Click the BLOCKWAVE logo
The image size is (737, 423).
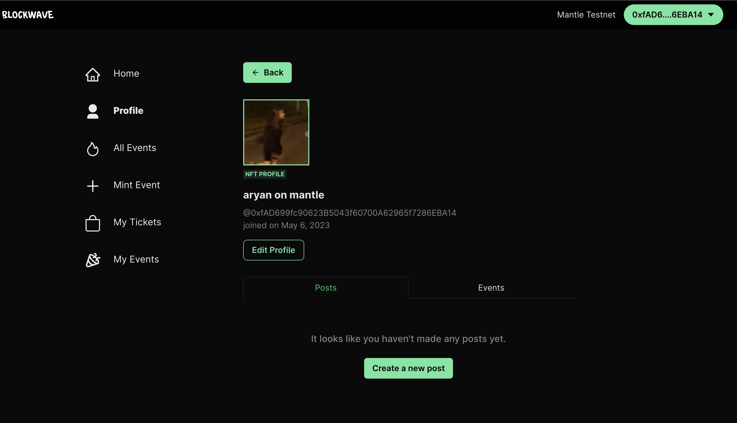coord(28,15)
